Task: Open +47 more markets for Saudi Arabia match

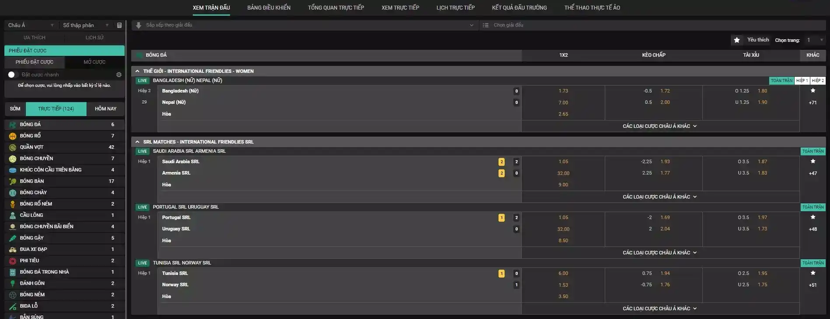Action: coord(813,173)
